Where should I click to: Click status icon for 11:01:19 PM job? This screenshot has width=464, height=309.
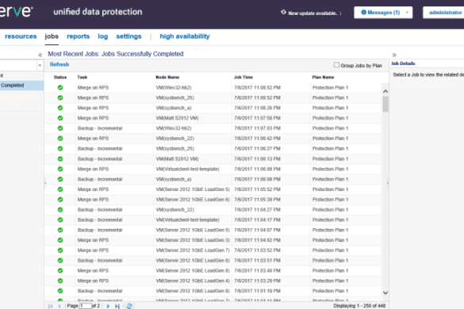pyautogui.click(x=60, y=291)
